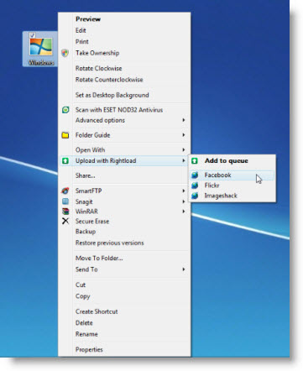The image size is (303, 371).
Task: Choose Restore previous versions
Action: coord(109,243)
